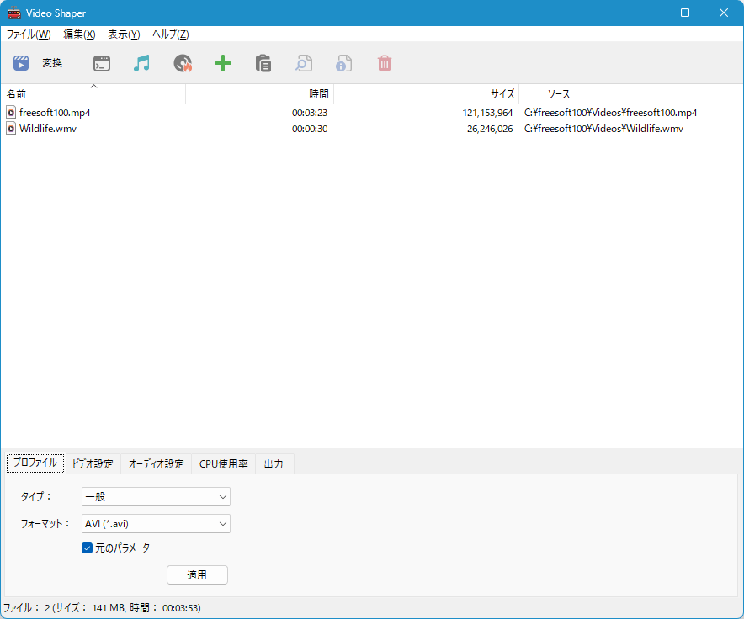The image size is (744, 619).
Task: Switch to the CPU使用率 tab
Action: coord(224,464)
